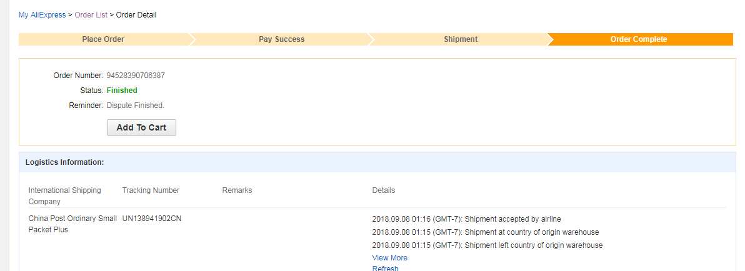
Task: Click the Remarks column header
Action: click(237, 190)
